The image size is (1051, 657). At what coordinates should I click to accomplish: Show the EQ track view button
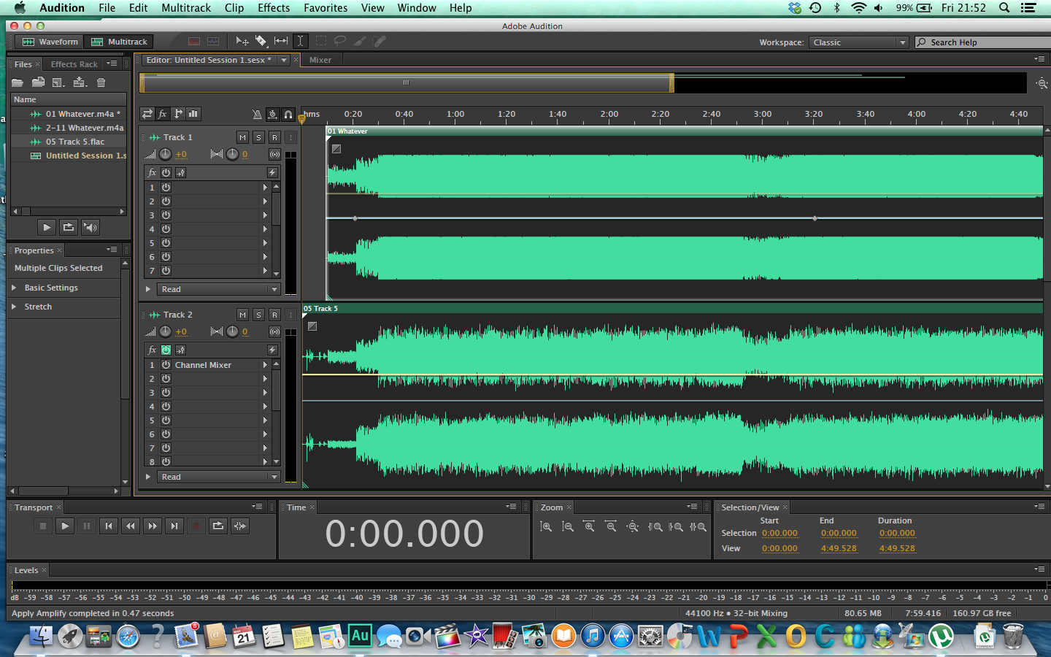click(193, 114)
